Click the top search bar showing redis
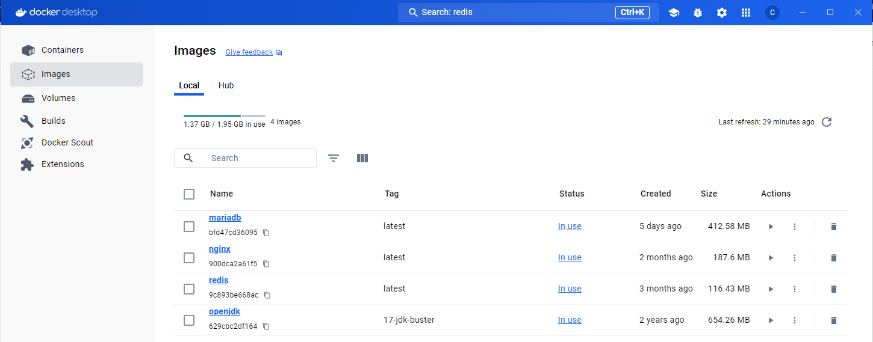Image resolution: width=873 pixels, height=342 pixels. (528, 12)
